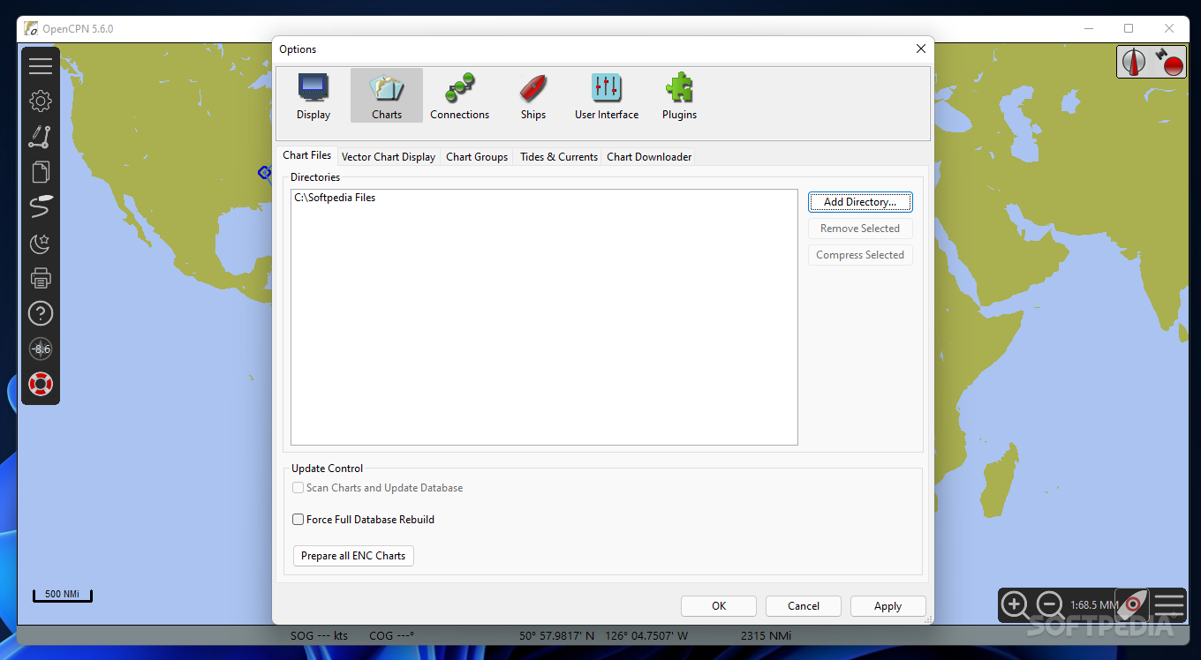
Task: Open the Display options section
Action: tap(313, 95)
